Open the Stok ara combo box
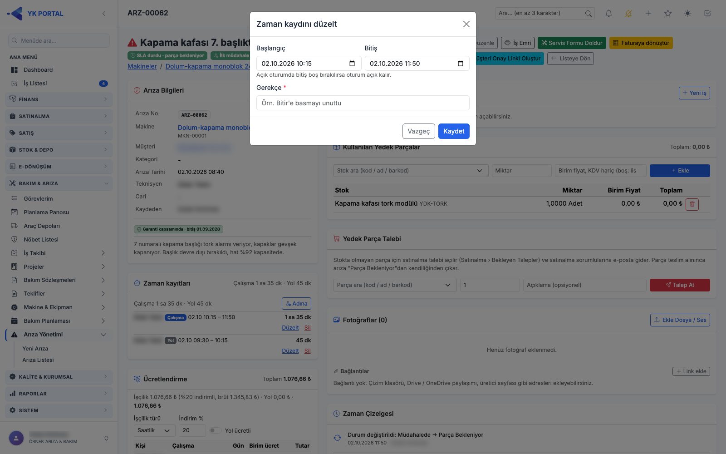 coord(411,171)
